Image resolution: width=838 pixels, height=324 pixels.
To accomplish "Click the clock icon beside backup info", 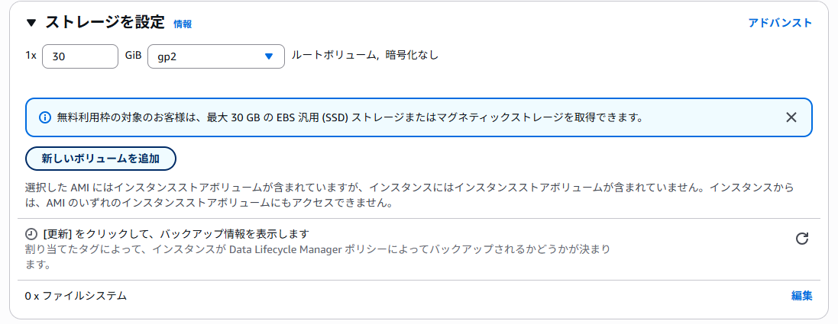I will [31, 234].
